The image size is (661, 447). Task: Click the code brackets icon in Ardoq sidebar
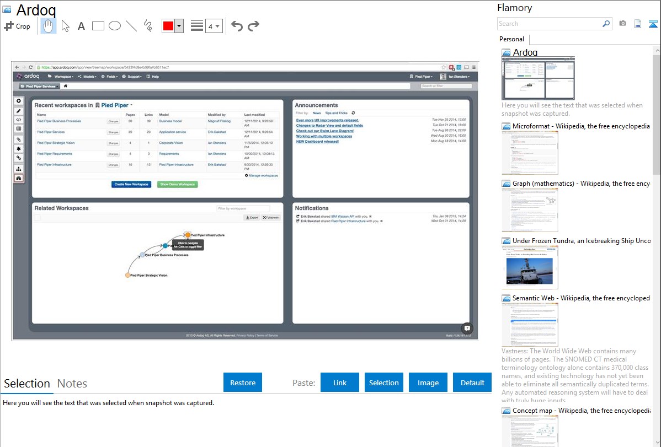[19, 120]
